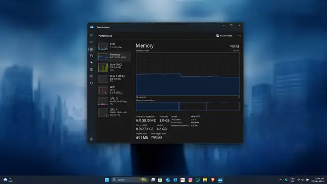Click the 4.2 GB cached value

tap(161, 129)
